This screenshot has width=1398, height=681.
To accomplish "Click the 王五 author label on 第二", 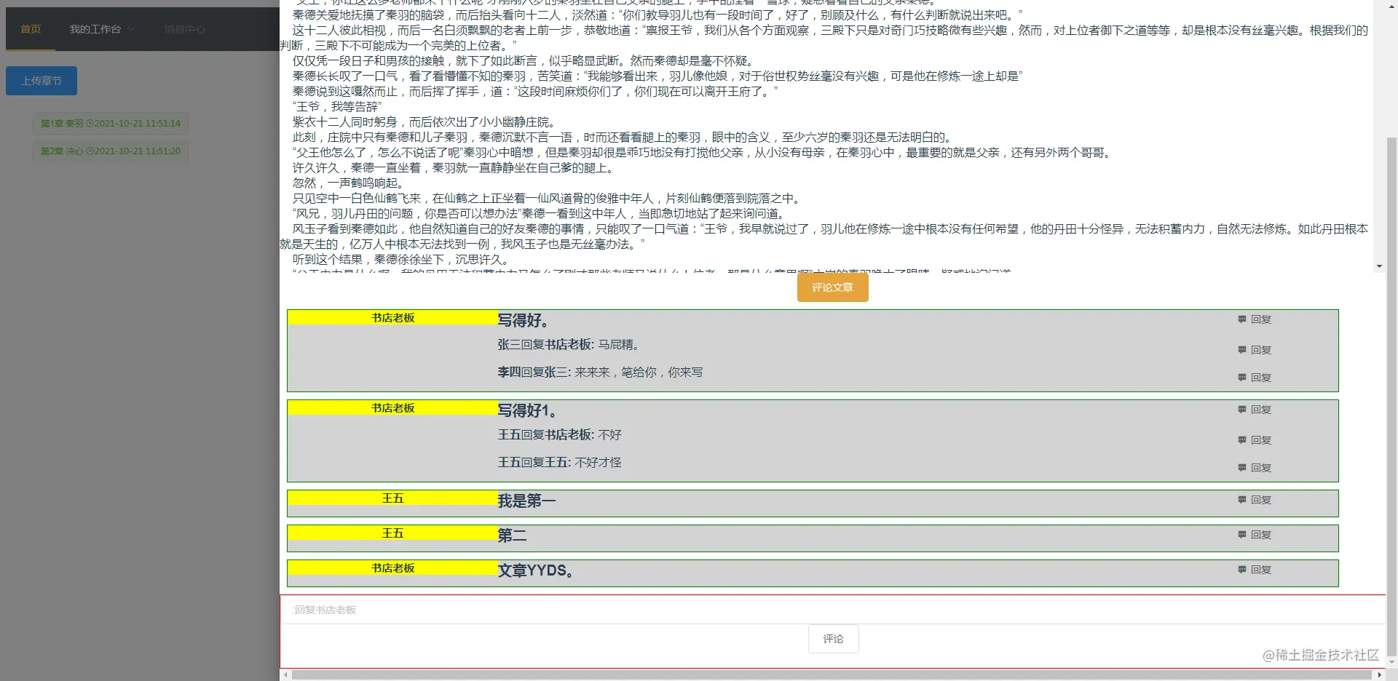I will [393, 533].
